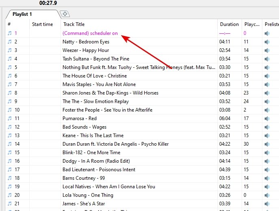Image resolution: width=279 pixels, height=211 pixels.
Task: Click the Start time column header
Action: coord(42,24)
